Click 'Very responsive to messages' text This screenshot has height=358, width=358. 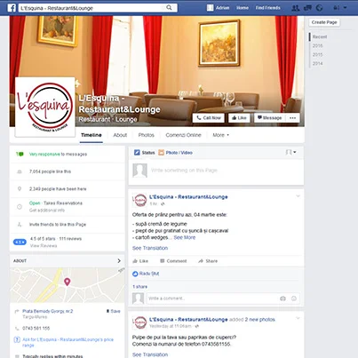58,155
